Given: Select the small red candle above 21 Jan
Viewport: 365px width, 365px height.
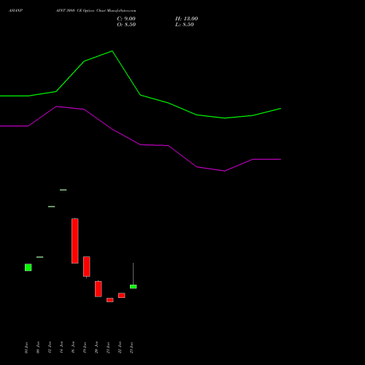Looking at the screenshot, I should 110,300.
